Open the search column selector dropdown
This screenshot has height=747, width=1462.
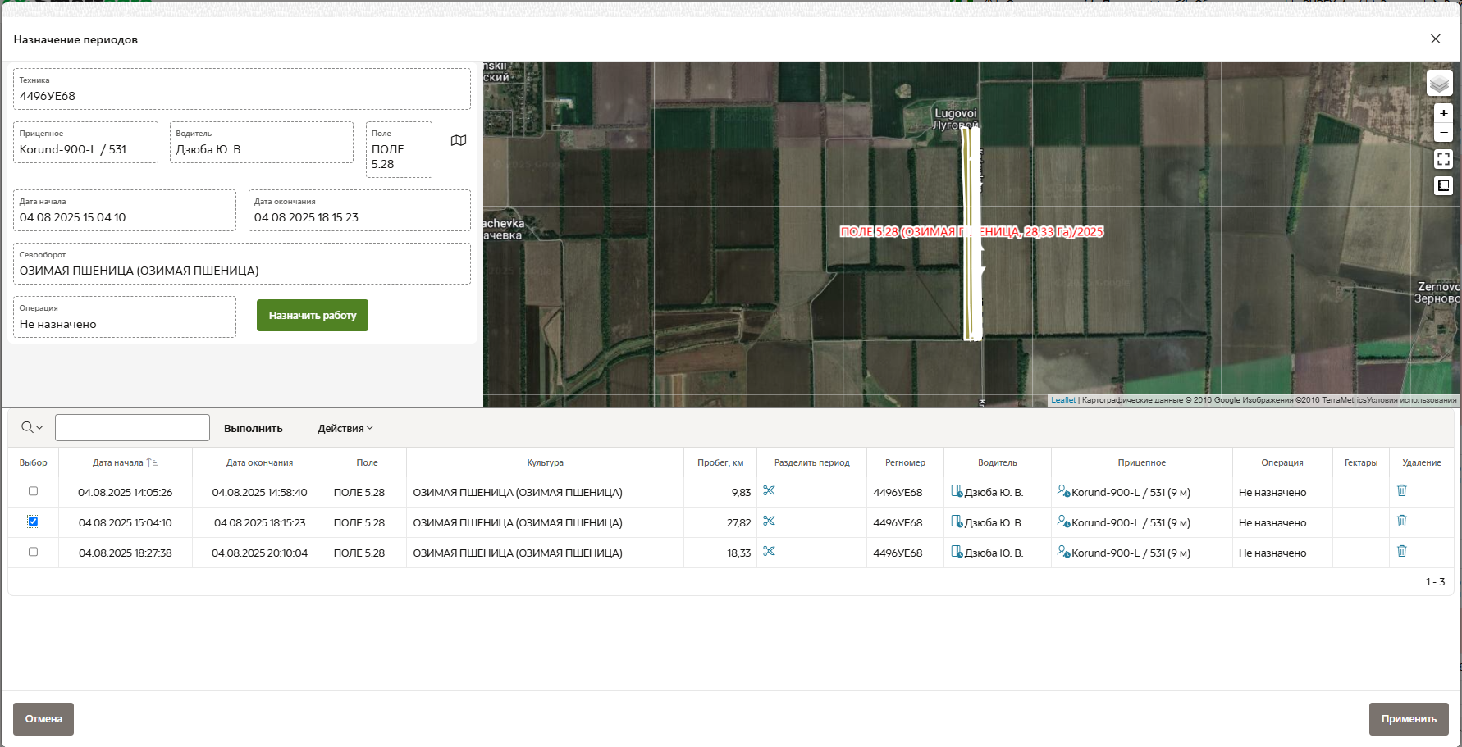point(32,428)
